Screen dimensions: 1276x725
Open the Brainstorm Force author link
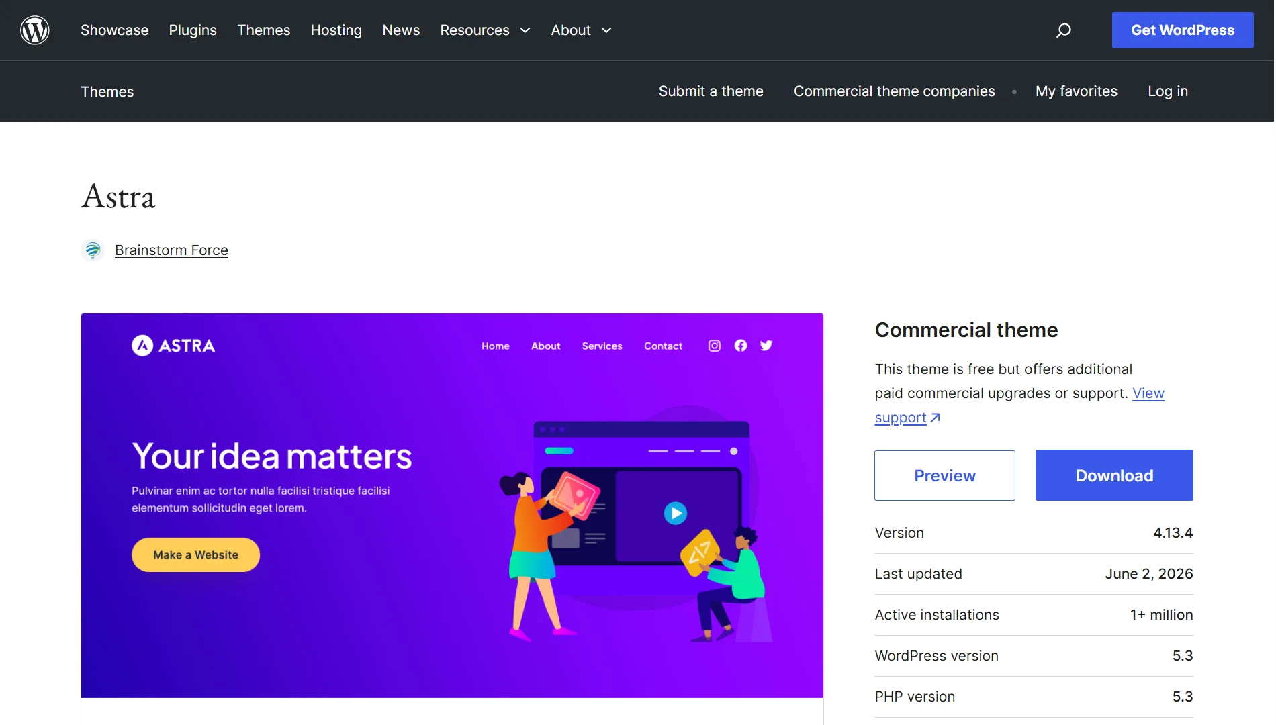click(x=171, y=250)
